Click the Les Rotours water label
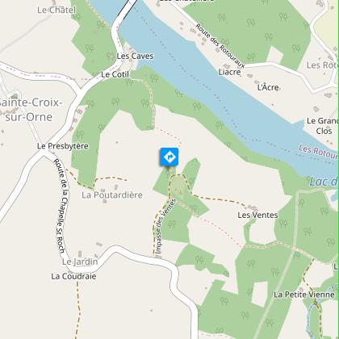 [x=319, y=152]
